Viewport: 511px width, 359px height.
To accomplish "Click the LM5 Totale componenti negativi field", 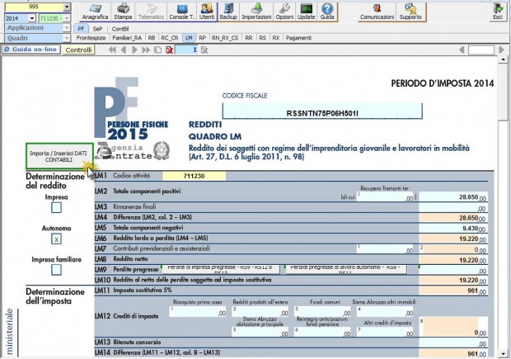I will point(453,228).
